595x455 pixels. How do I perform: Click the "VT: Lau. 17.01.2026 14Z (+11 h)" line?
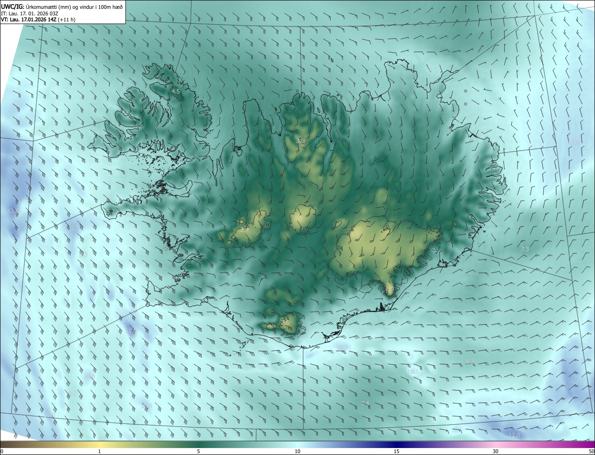tap(38, 20)
